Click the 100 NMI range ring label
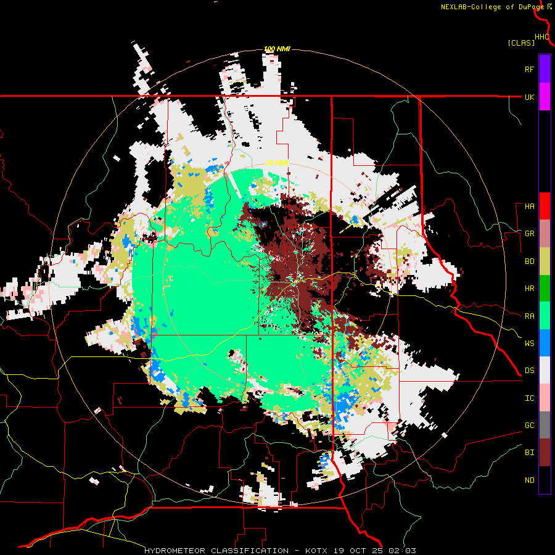The width and height of the screenshot is (555, 555). click(x=277, y=49)
